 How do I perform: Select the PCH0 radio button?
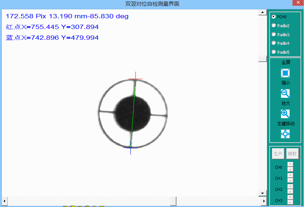coord(274,16)
